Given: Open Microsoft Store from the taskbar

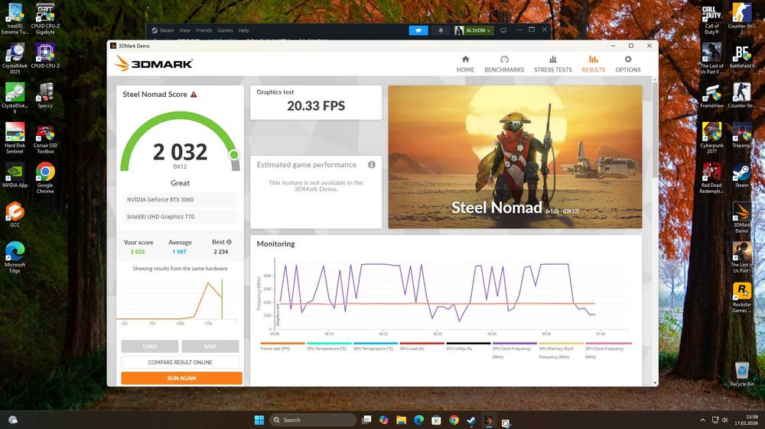Looking at the screenshot, I should [x=436, y=420].
